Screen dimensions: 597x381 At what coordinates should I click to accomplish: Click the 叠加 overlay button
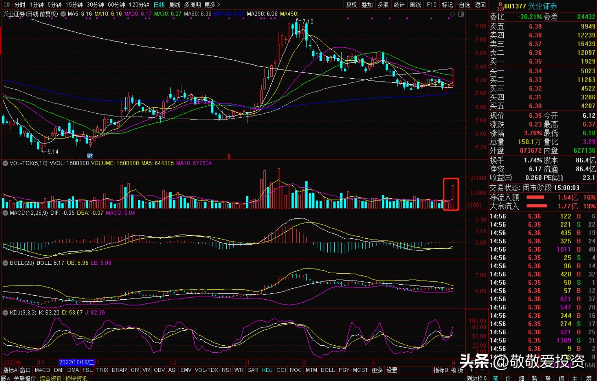367,5
